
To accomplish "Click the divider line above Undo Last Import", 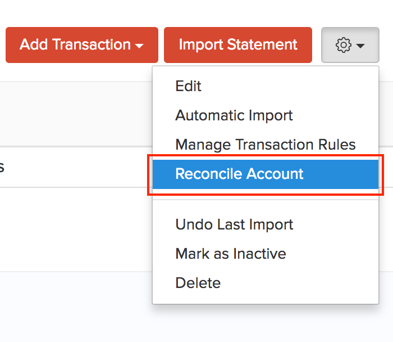I will tap(265, 200).
